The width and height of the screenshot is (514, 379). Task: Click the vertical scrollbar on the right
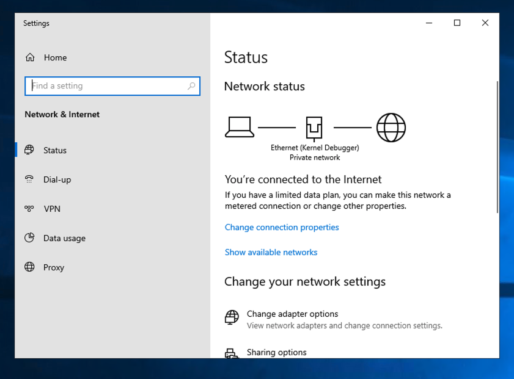[x=497, y=146]
